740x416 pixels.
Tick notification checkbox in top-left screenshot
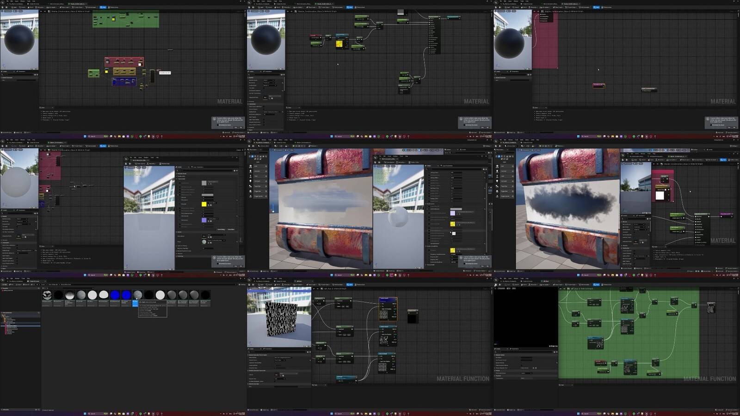(x=218, y=125)
